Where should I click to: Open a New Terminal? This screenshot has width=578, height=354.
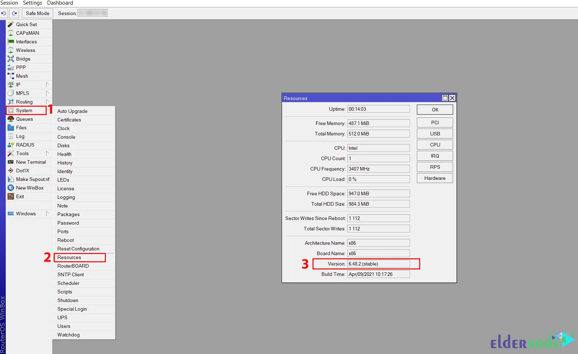[30, 162]
